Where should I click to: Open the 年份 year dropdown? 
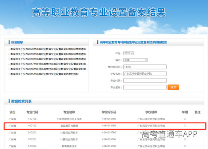pyautogui.click(x=128, y=53)
